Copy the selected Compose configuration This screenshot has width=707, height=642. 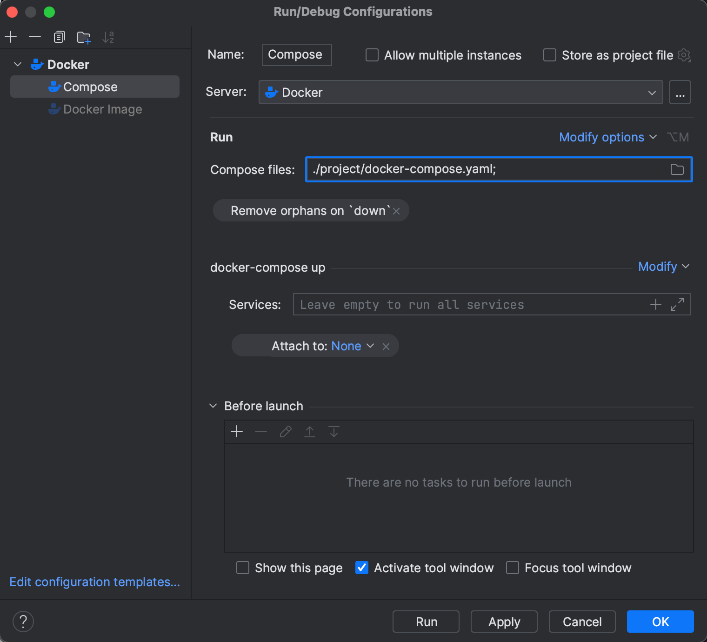(x=59, y=37)
